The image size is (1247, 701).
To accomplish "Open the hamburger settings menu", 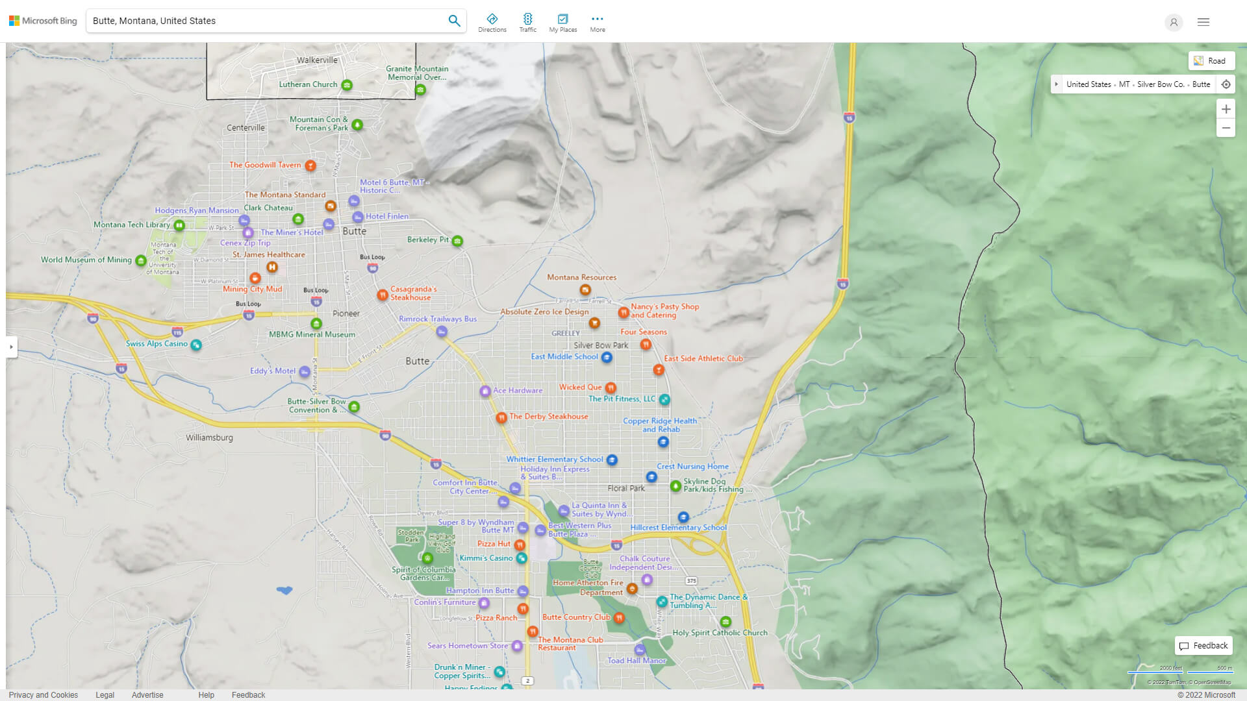I will pos(1203,22).
